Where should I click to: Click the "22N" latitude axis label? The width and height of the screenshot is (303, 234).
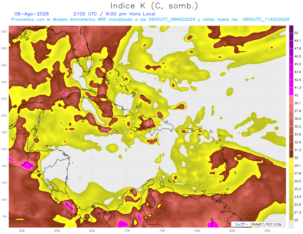[4, 99]
